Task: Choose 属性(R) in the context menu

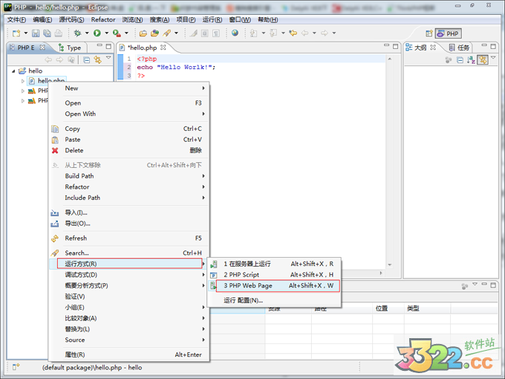Action: click(128, 354)
